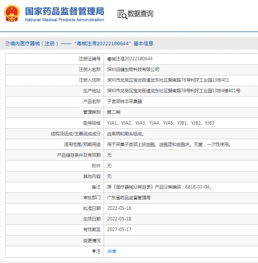Select the 结构及组成/主要组成成分 label
258x263 pixels.
point(76,133)
